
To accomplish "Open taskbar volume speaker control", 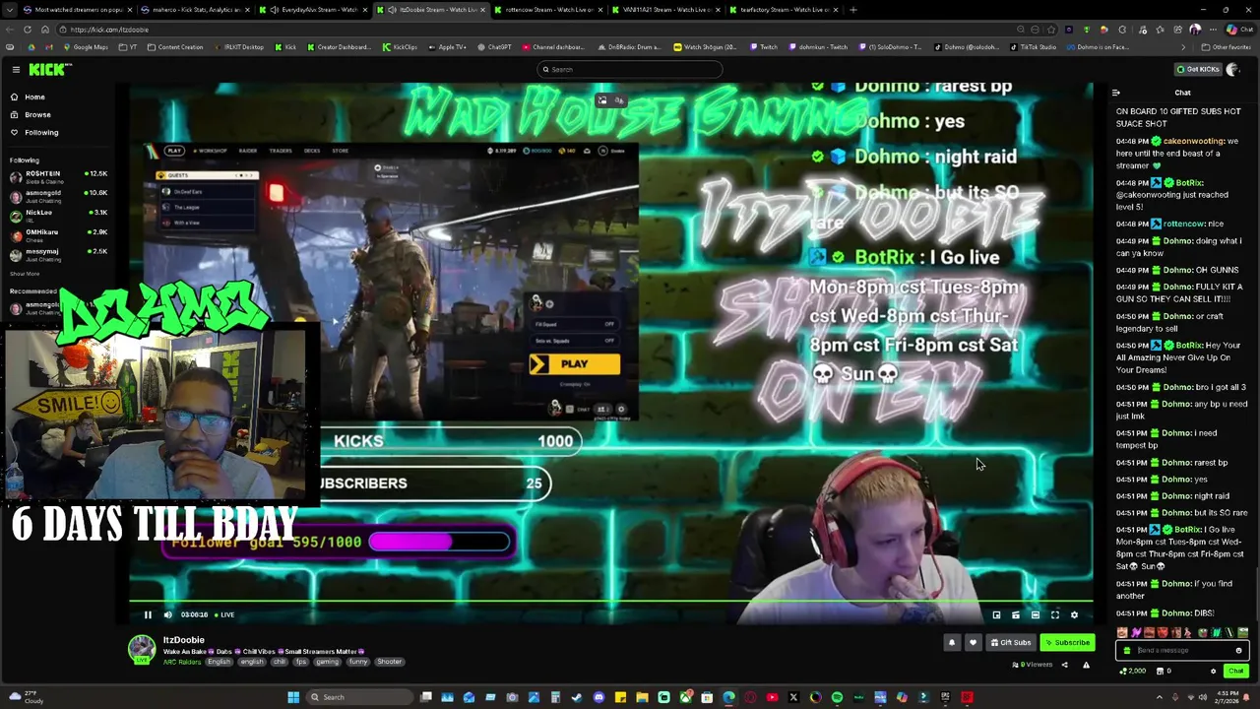I will pos(1202,697).
